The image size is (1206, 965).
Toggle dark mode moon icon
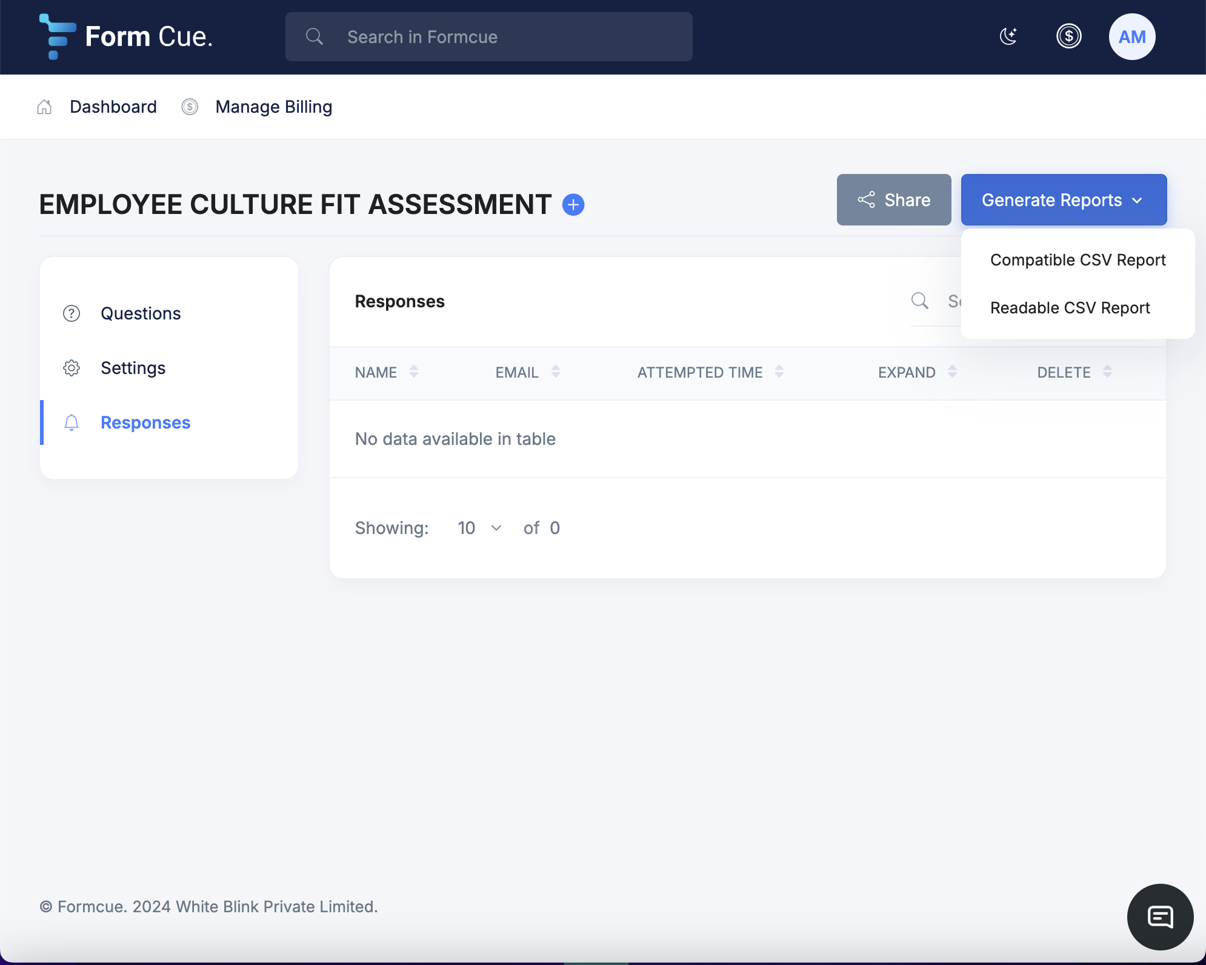pos(1008,36)
